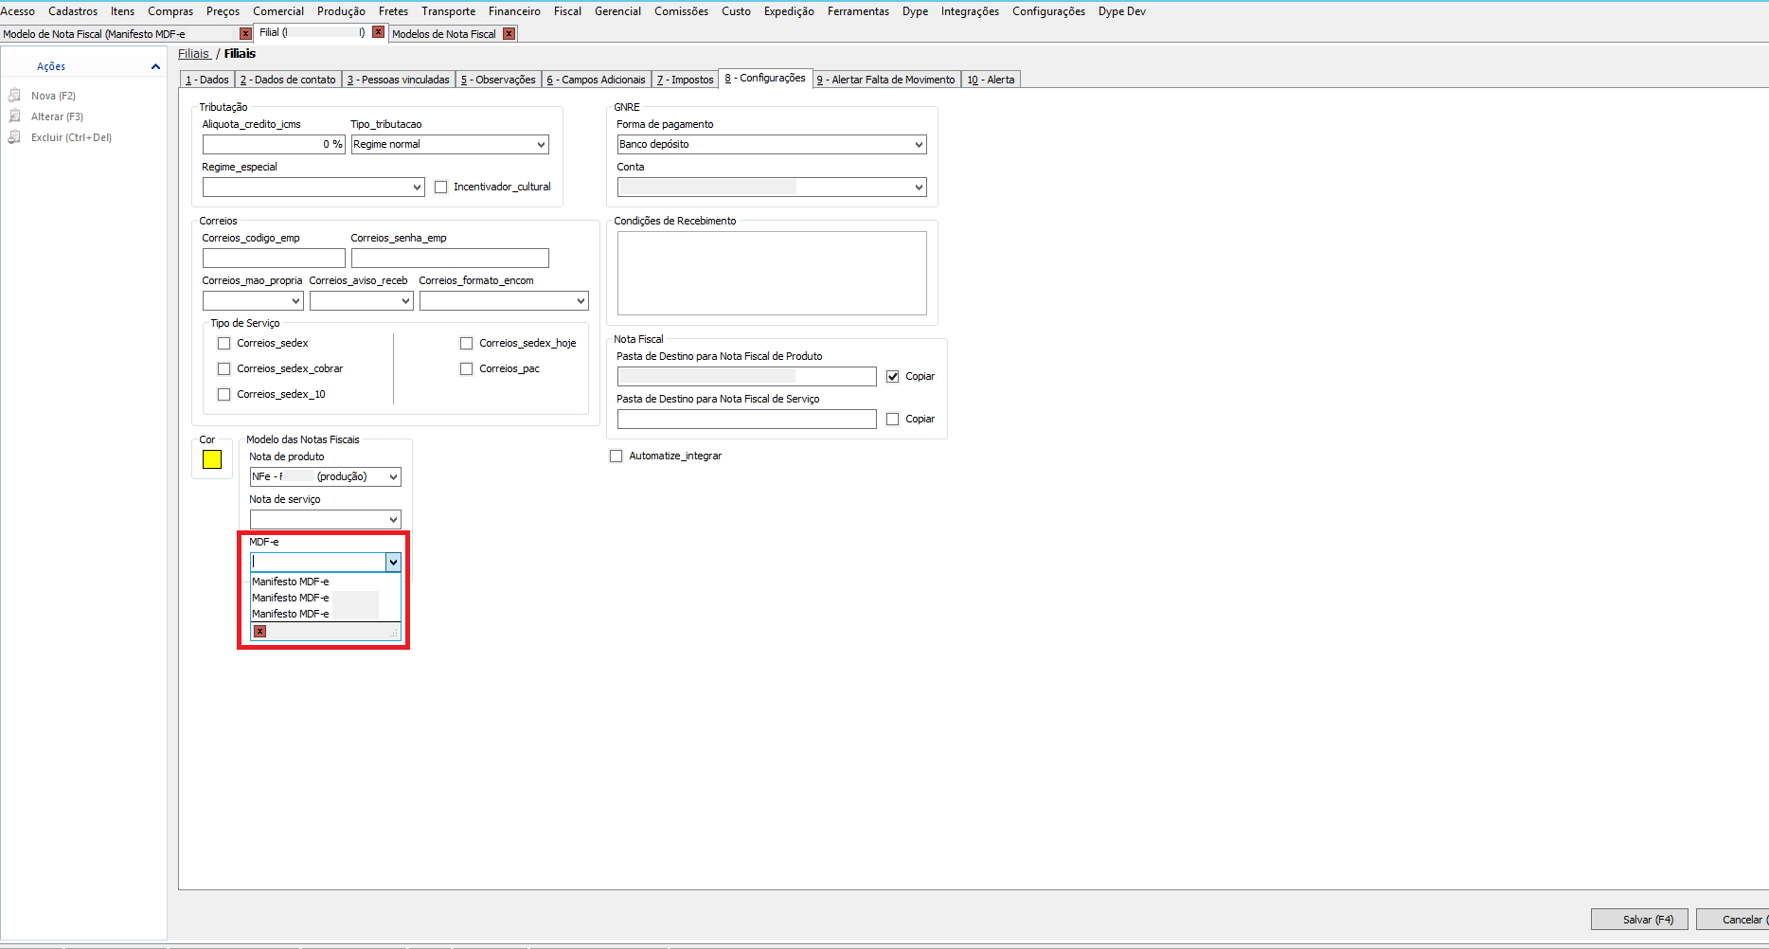1769x949 pixels.
Task: Click inside the Condições de Recebimento box
Action: coord(772,274)
